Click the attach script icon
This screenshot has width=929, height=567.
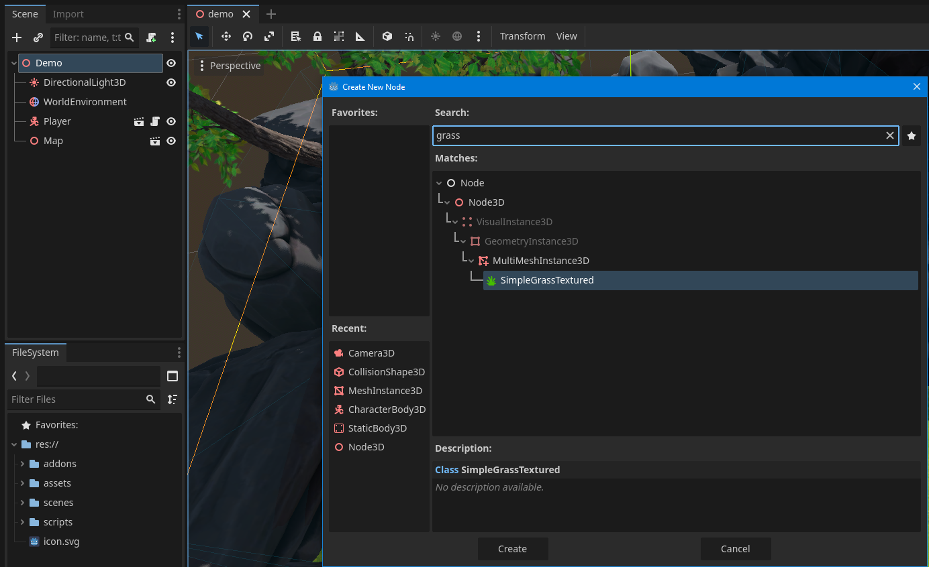coord(152,38)
